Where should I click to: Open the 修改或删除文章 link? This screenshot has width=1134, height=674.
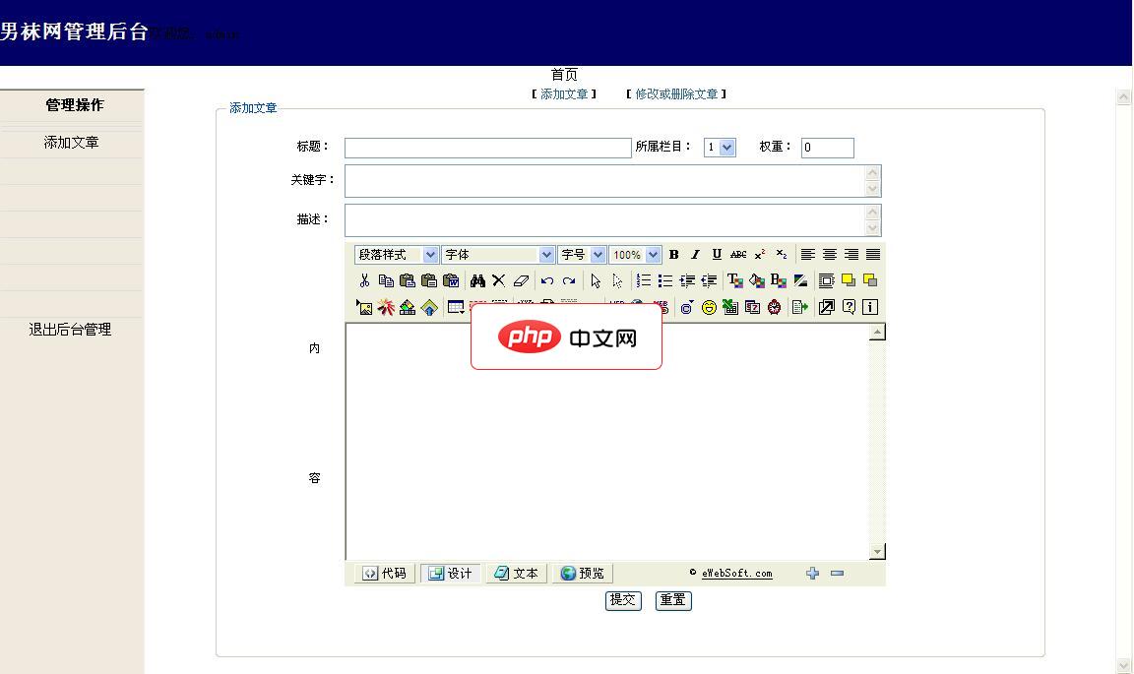[675, 93]
